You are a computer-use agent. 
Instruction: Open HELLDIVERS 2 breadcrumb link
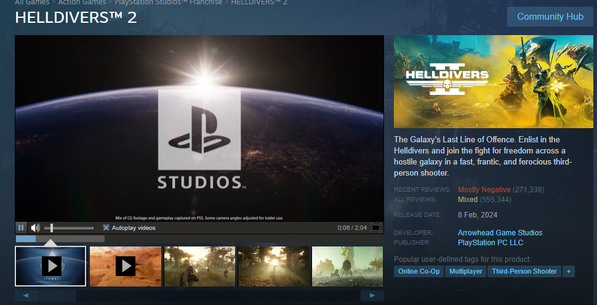[x=259, y=2]
